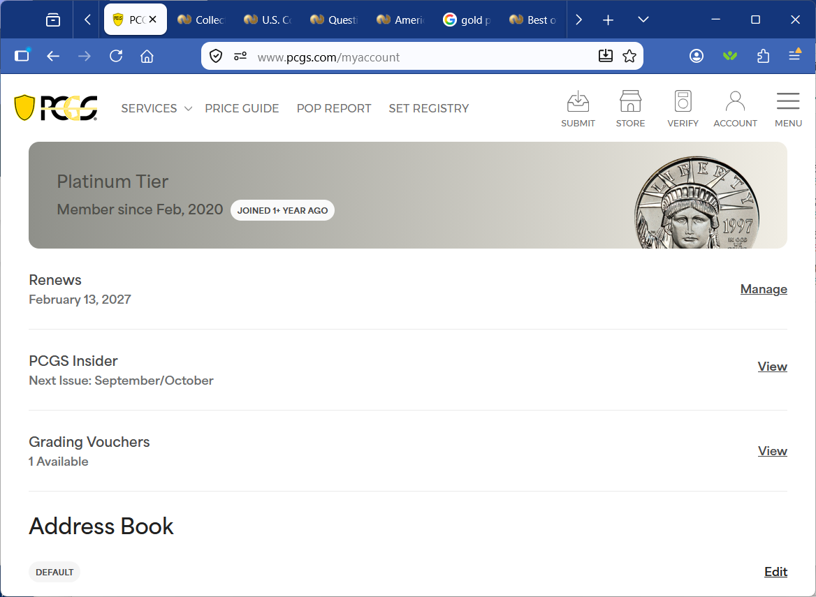Click the 'February 13, 2027' renewal date

pos(80,300)
